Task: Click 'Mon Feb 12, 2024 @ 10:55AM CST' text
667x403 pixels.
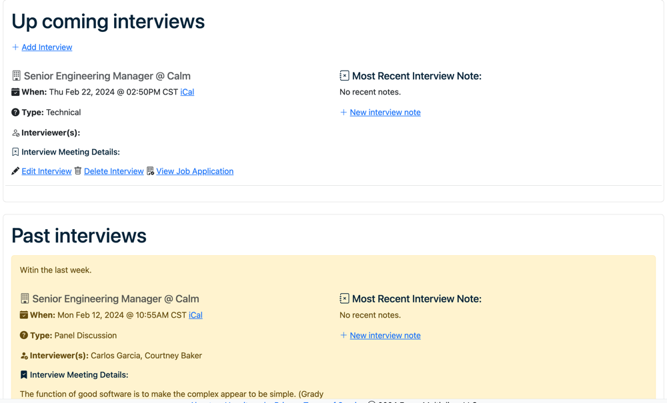Action: tap(122, 315)
